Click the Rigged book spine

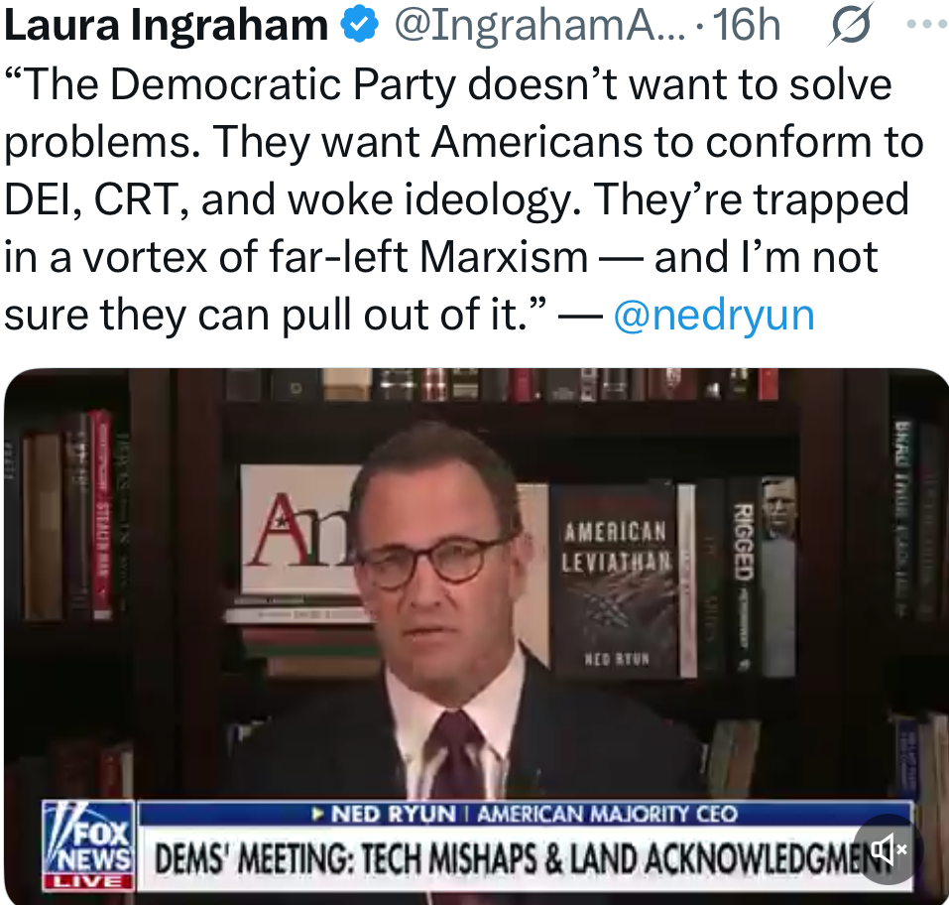[743, 576]
